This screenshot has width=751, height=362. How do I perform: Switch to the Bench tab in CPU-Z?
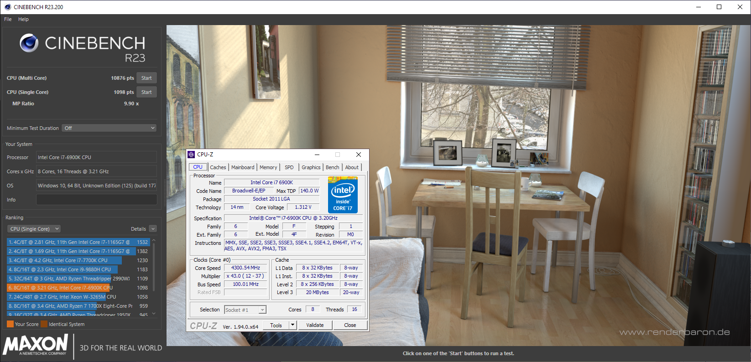point(333,167)
